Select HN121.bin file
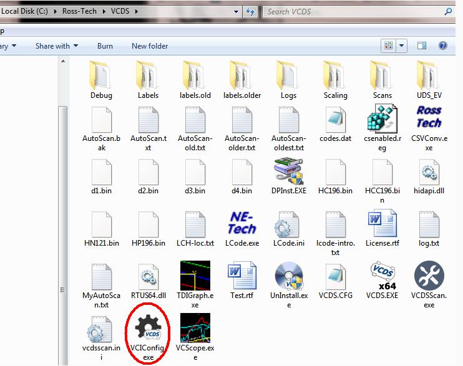This screenshot has height=366, width=463. click(x=101, y=229)
